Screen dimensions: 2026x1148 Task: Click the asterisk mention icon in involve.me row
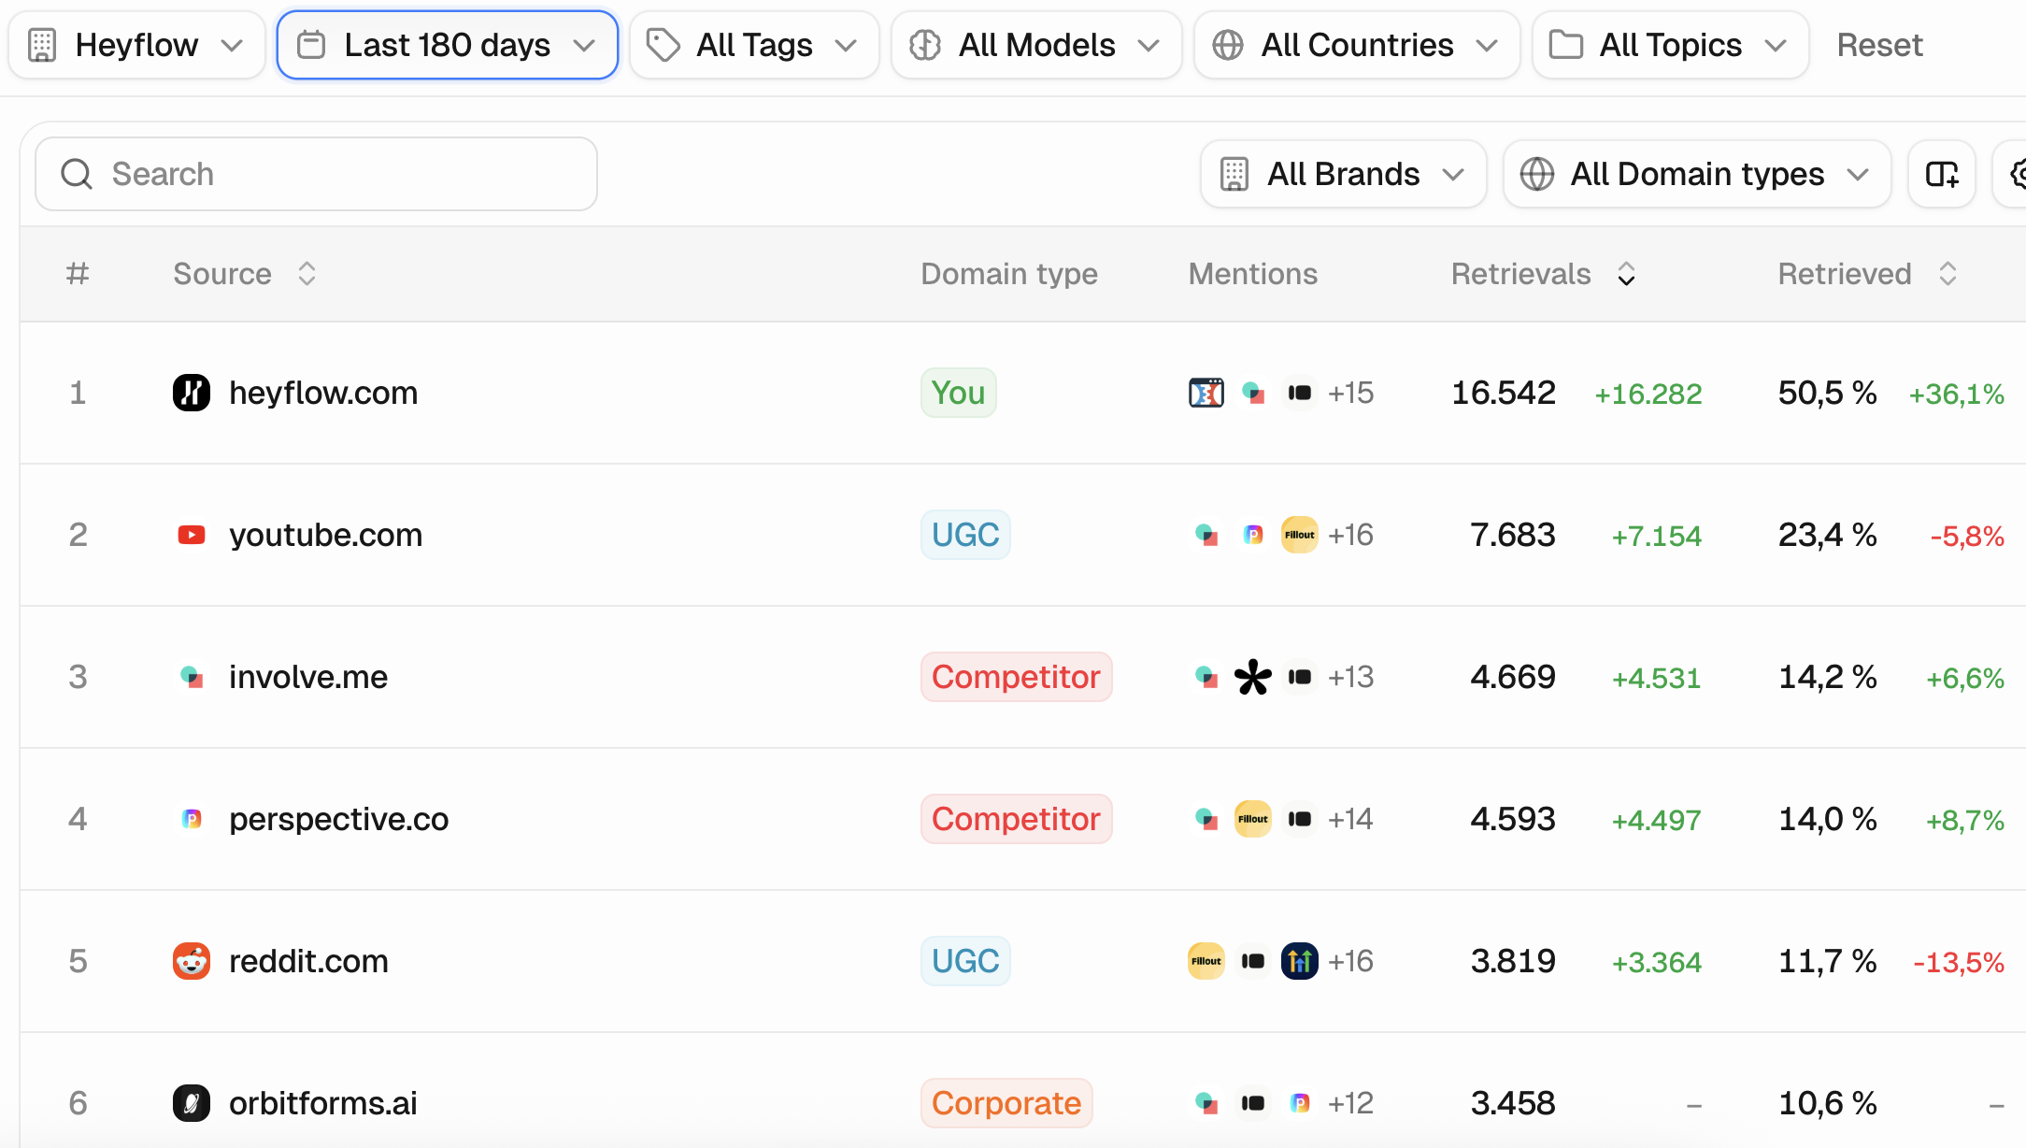pyautogui.click(x=1253, y=677)
